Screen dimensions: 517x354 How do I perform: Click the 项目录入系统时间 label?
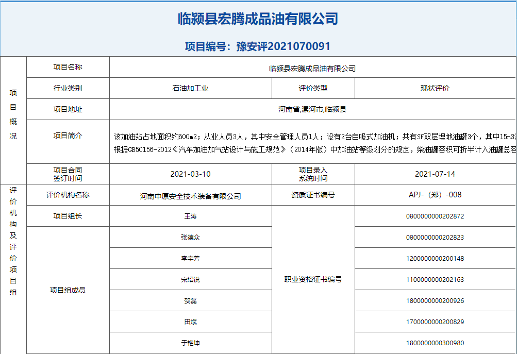click(x=313, y=174)
